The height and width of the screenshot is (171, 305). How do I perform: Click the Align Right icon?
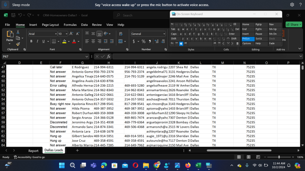100,41
